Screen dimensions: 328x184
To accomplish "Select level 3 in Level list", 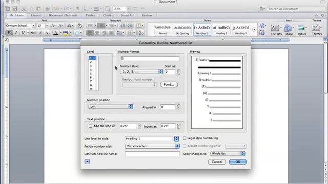I will click(91, 66).
